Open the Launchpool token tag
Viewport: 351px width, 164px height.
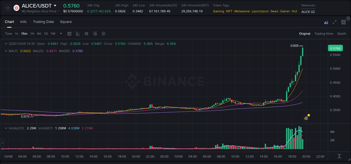(x=260, y=11)
